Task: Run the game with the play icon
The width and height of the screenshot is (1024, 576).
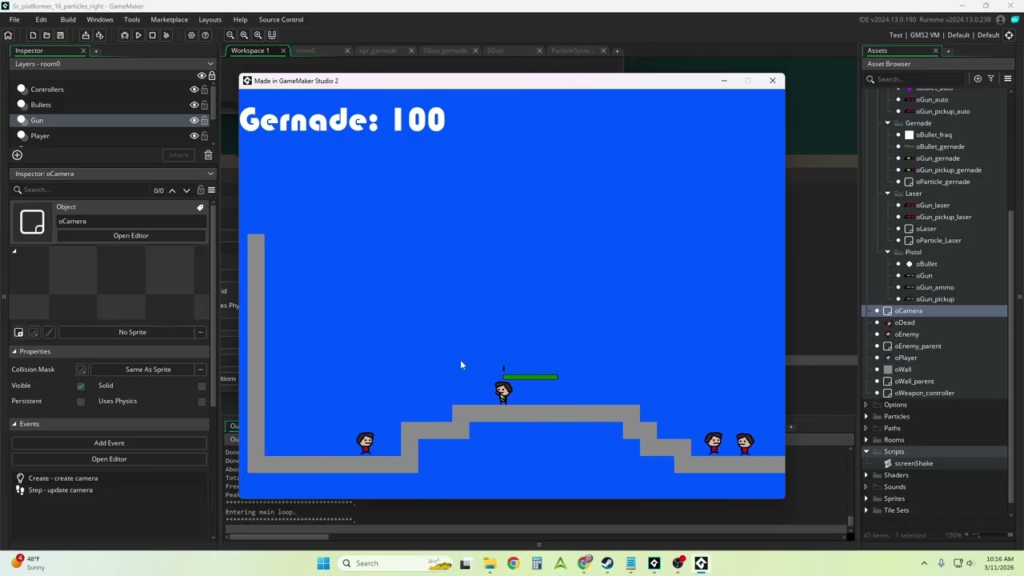Action: click(138, 35)
